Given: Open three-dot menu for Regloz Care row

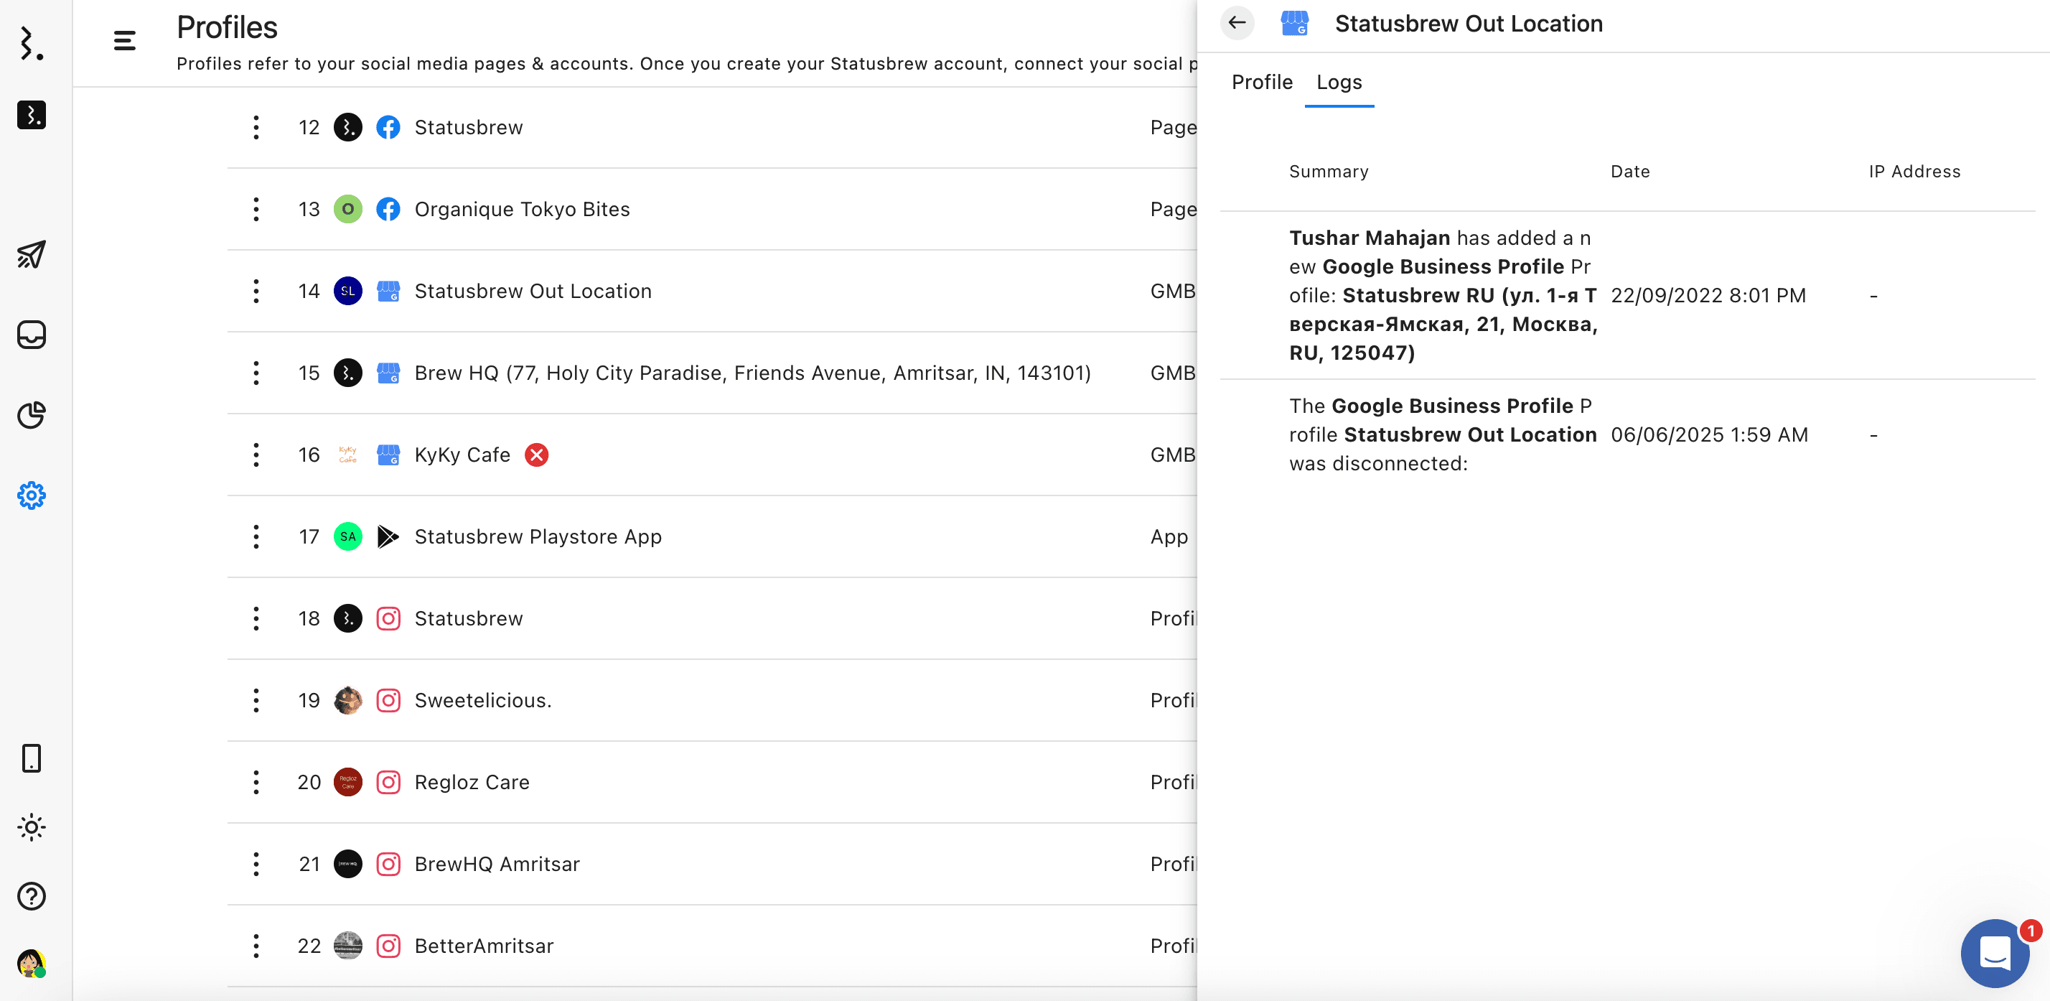Looking at the screenshot, I should pyautogui.click(x=256, y=782).
